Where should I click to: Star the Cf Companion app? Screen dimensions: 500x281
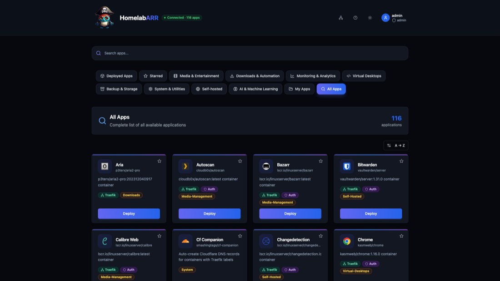tap(240, 236)
